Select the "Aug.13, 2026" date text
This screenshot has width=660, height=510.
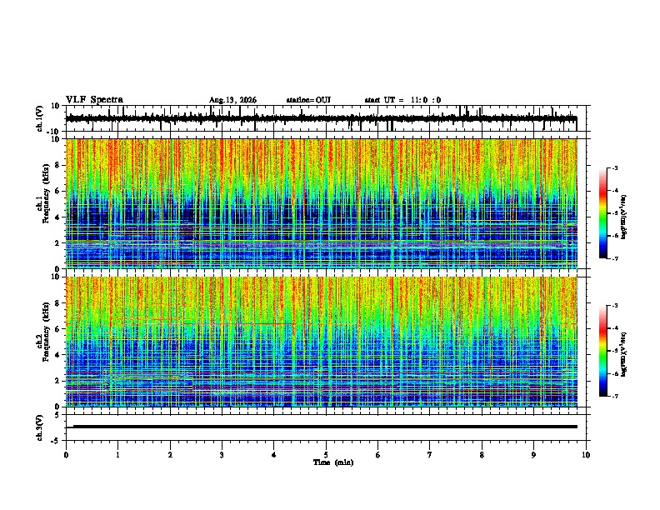pos(232,100)
